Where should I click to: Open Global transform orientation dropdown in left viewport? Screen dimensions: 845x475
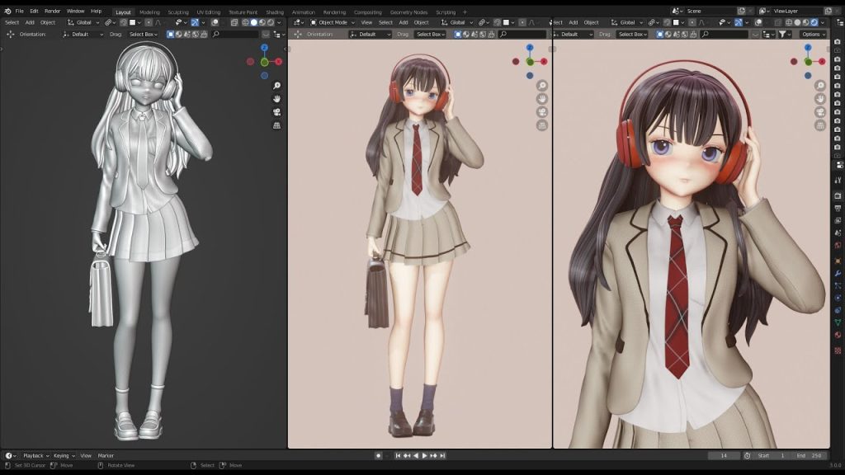[x=83, y=22]
